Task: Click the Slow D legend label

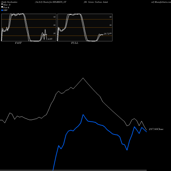Action: (7, 5)
